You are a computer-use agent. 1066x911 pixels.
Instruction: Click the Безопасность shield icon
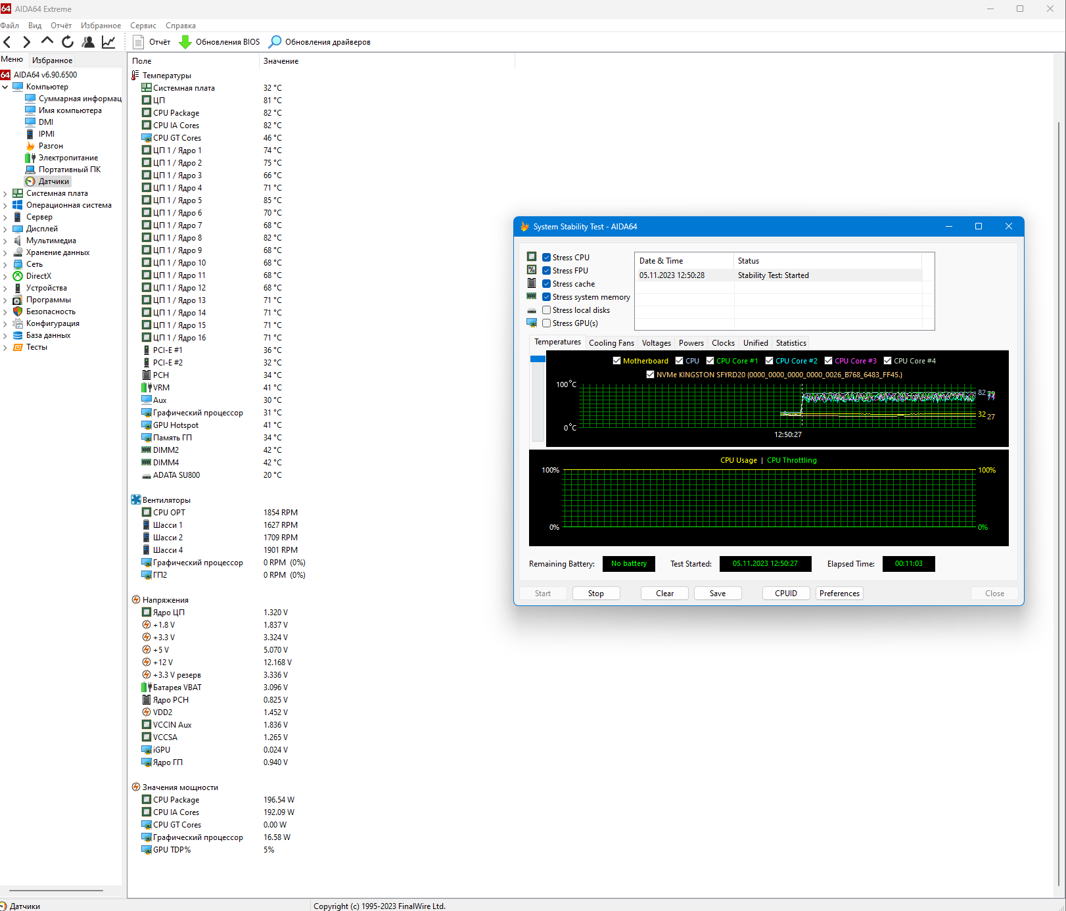pos(18,312)
